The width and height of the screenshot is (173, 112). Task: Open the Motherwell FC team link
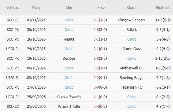[131, 68]
